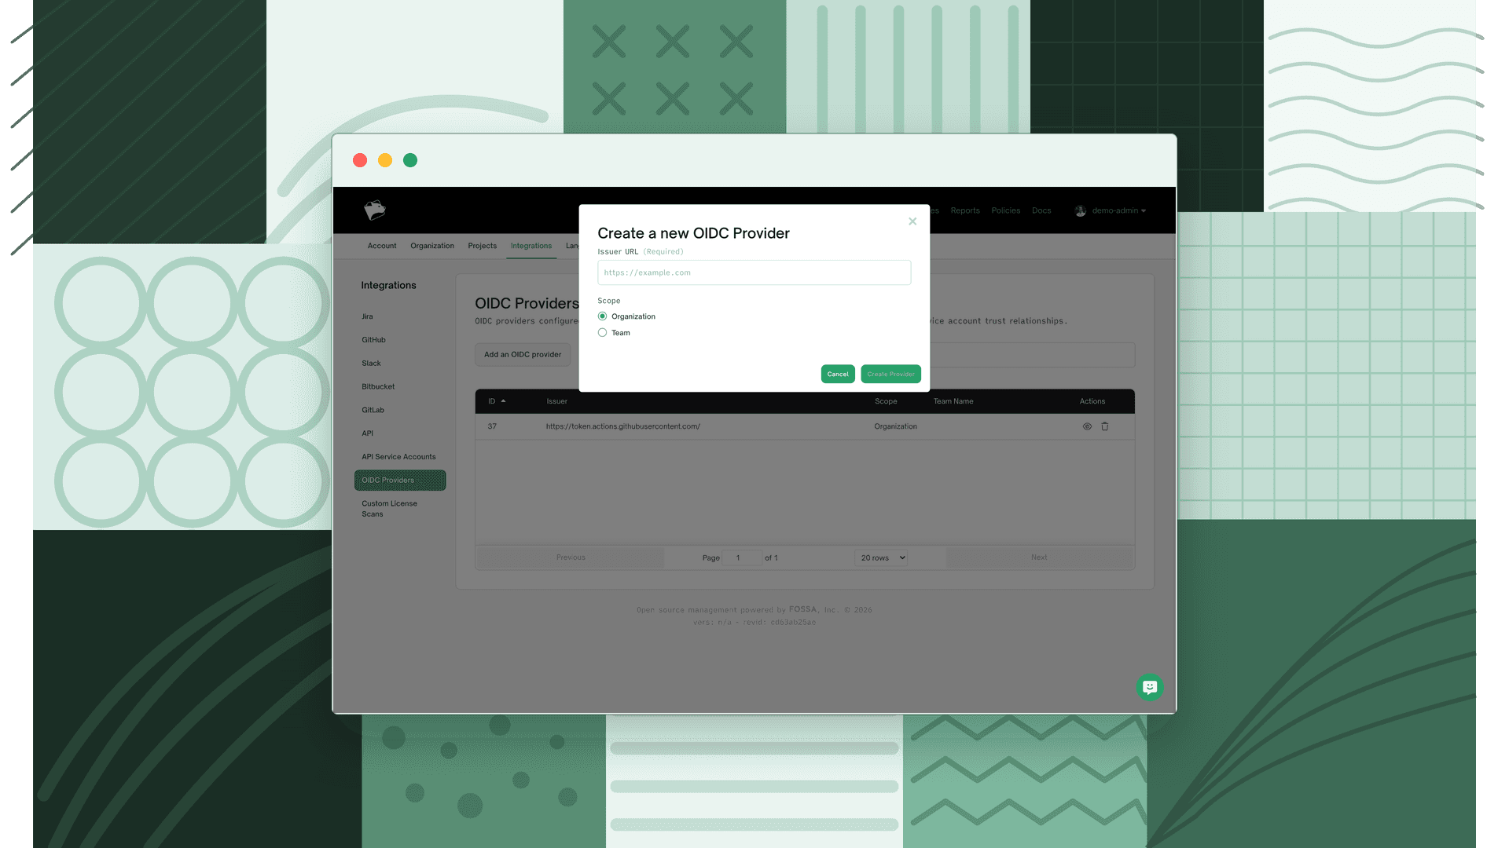Open the demo-admin user dropdown
This screenshot has width=1509, height=848.
pyautogui.click(x=1119, y=210)
